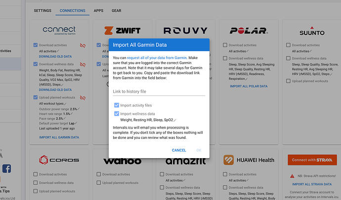The image size is (341, 200).
Task: Enable Coros Download wellness data checkbox
Action: click(x=36, y=183)
